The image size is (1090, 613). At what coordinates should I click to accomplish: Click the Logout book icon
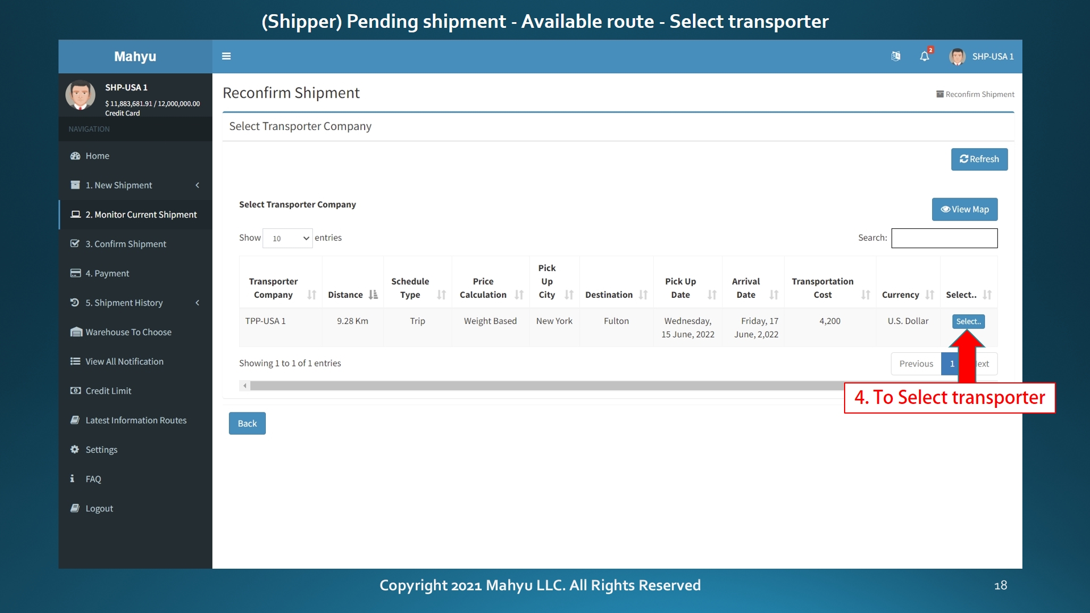(75, 508)
